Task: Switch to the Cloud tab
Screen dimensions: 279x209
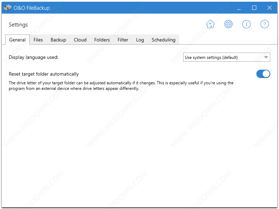Action: 80,40
